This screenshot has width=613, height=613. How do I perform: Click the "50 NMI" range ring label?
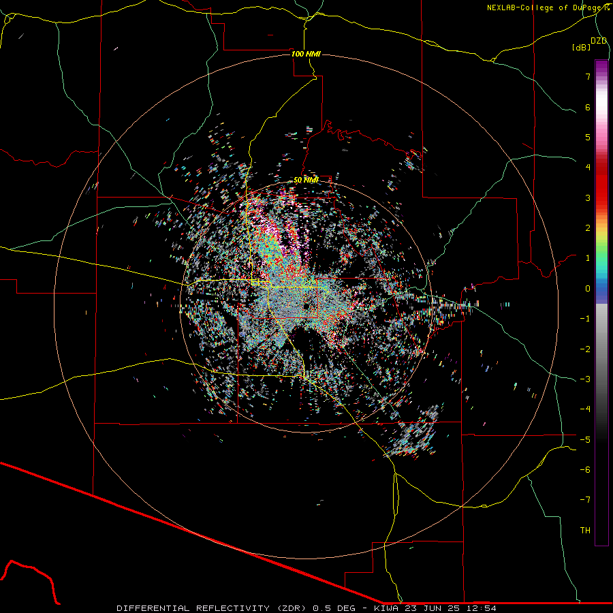(x=306, y=180)
